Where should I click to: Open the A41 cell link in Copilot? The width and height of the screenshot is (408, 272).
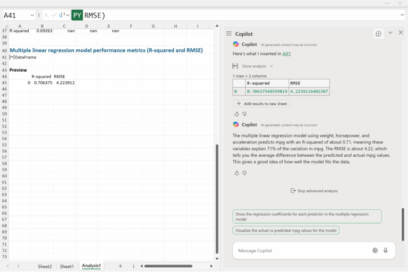(x=286, y=54)
